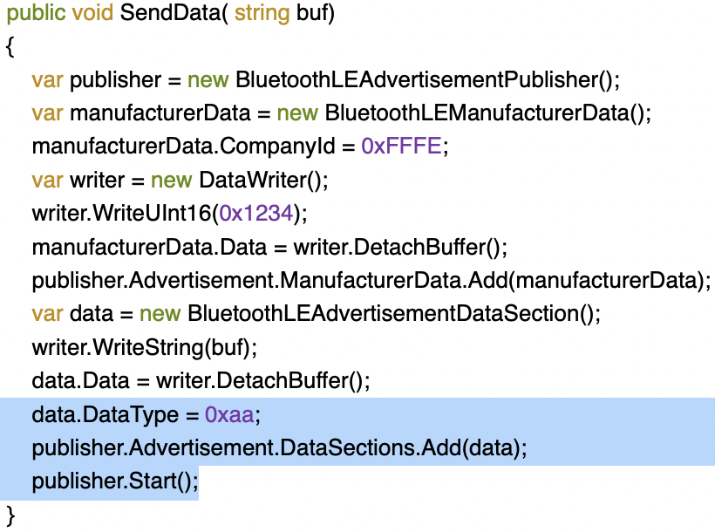Click the 'void' return type keyword
This screenshot has height=532, width=715.
coord(91,16)
